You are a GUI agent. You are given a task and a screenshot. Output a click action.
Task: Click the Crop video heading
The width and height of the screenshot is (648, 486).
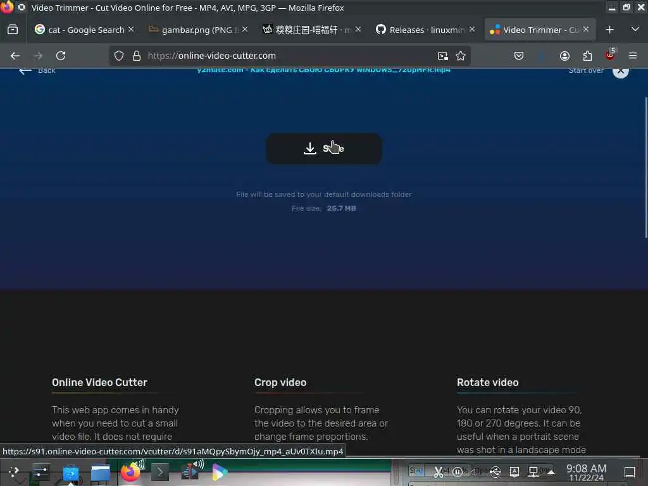(280, 382)
